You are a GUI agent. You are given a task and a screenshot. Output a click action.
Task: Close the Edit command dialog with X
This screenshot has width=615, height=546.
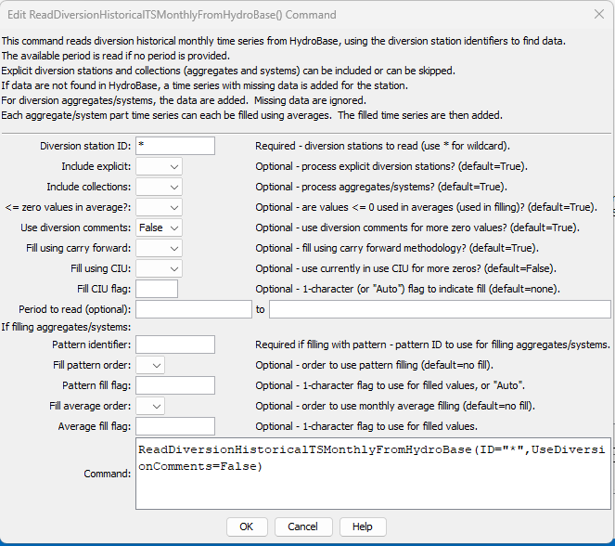click(x=599, y=15)
